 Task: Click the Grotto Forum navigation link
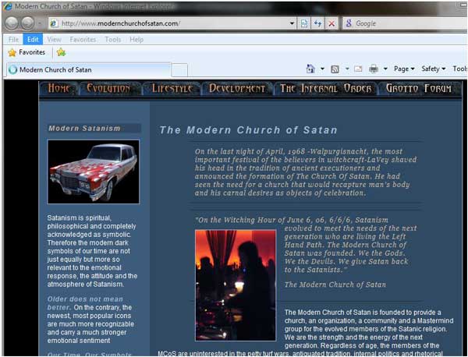click(419, 88)
